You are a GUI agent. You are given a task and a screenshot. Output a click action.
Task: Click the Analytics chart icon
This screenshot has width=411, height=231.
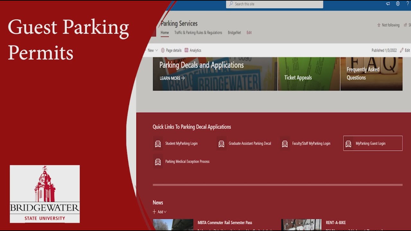(x=187, y=50)
